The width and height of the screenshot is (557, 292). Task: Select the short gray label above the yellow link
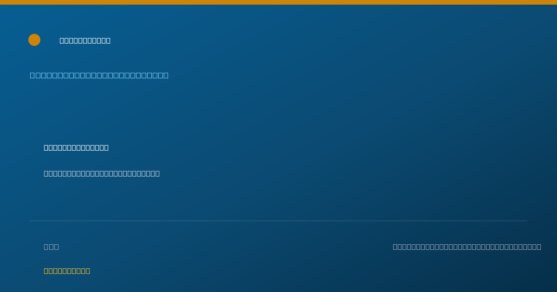pyautogui.click(x=52, y=247)
